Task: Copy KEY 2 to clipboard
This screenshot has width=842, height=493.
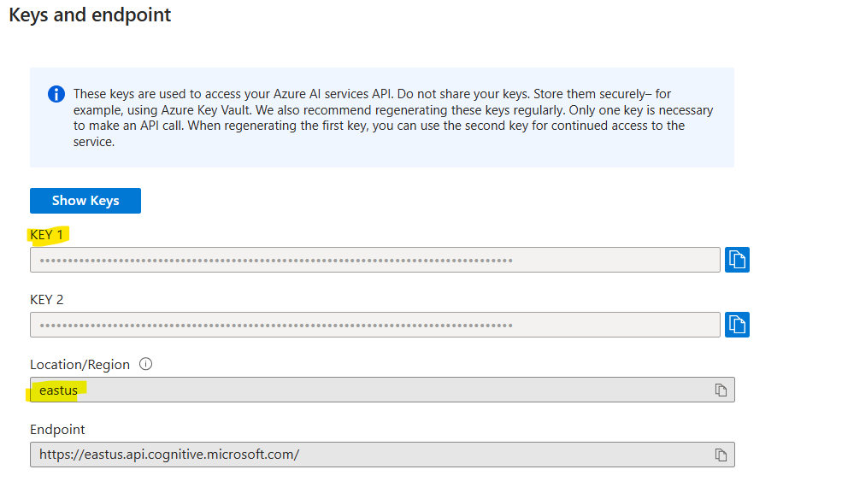Action: click(737, 325)
